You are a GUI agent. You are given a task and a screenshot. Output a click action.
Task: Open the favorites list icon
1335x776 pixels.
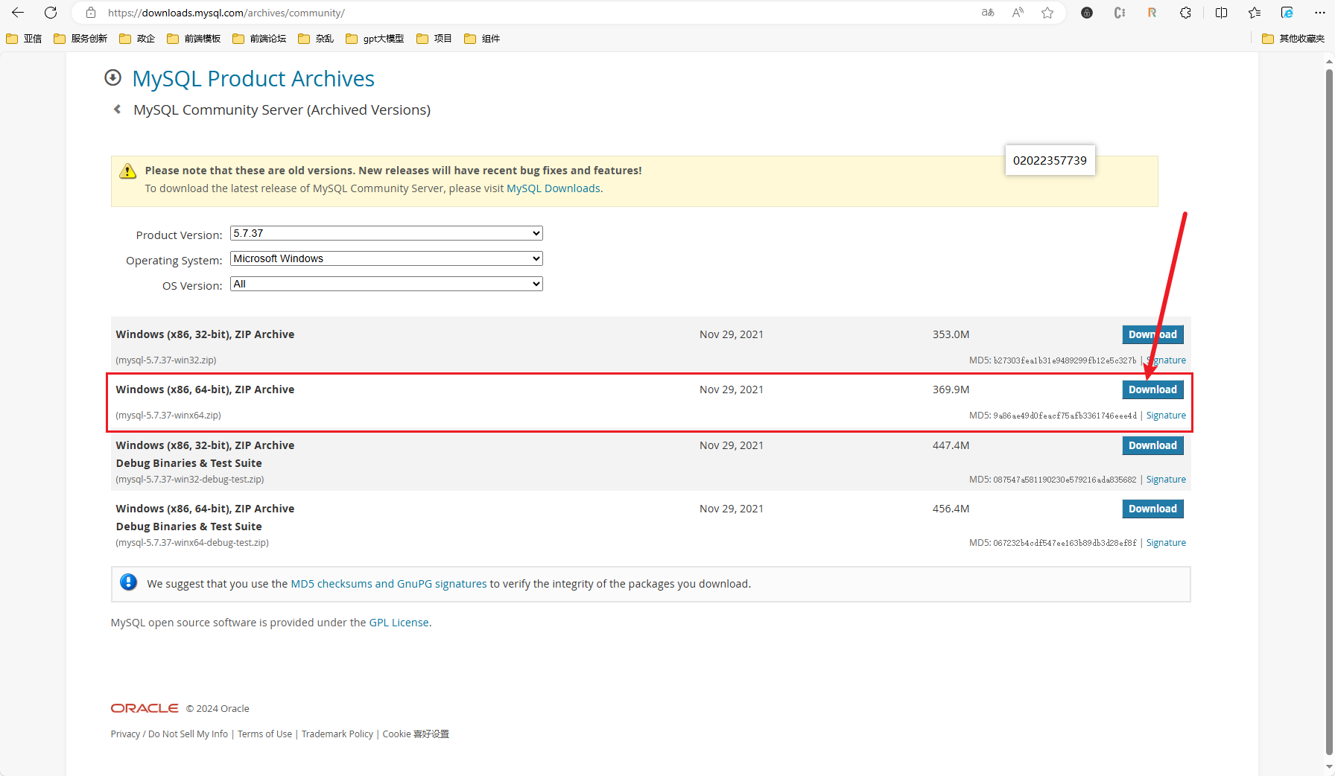(1255, 13)
